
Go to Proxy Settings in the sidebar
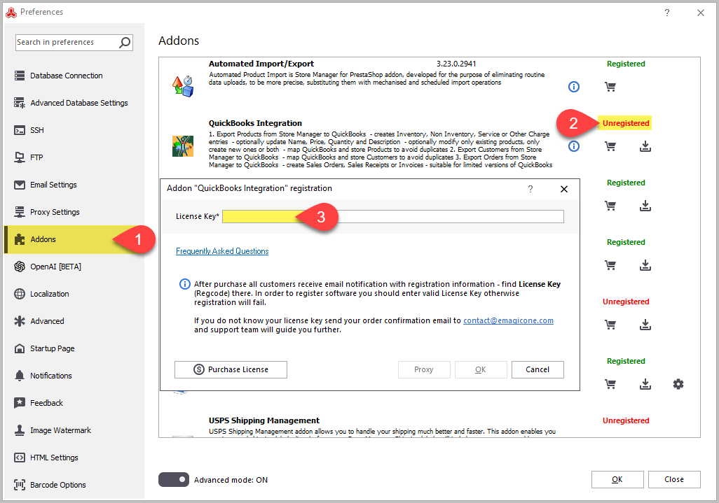pyautogui.click(x=74, y=212)
